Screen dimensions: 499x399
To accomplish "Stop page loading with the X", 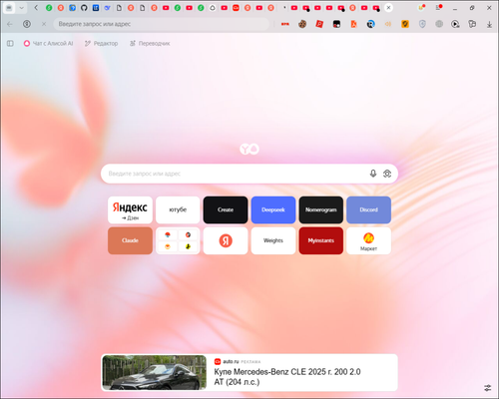I will pos(44,24).
